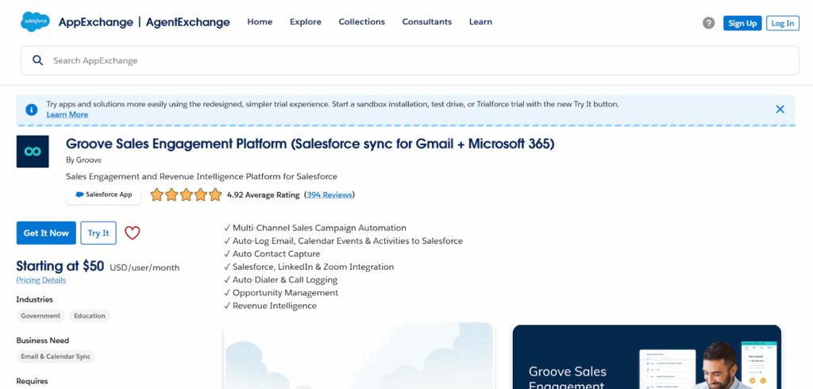The height and width of the screenshot is (389, 813).
Task: Open the Home menu item
Action: (260, 21)
